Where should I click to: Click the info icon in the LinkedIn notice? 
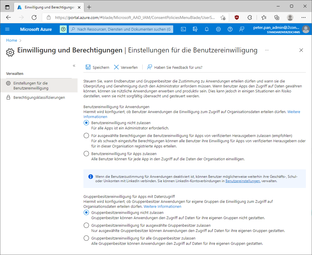(x=90, y=177)
